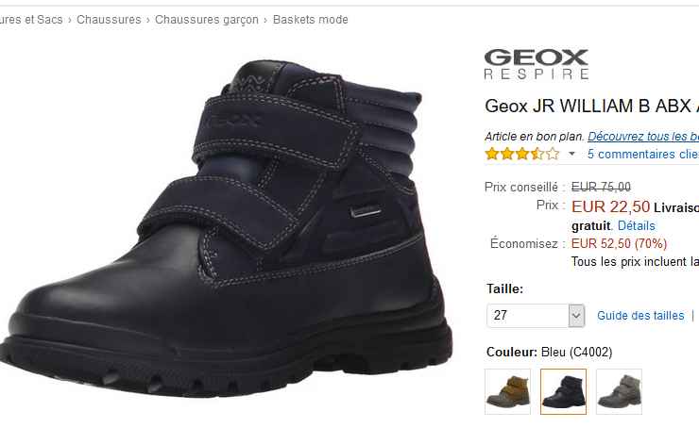
Task: Click the GEOX Respire brand logo
Action: pyautogui.click(x=537, y=64)
